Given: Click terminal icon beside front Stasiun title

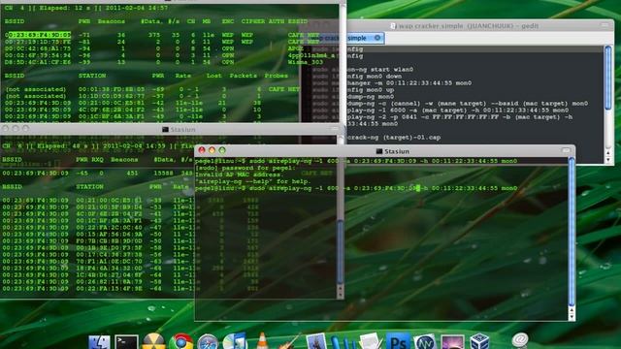Looking at the screenshot, I should [x=379, y=151].
